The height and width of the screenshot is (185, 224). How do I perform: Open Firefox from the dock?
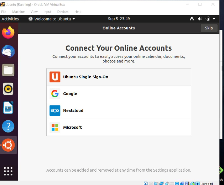point(8,32)
